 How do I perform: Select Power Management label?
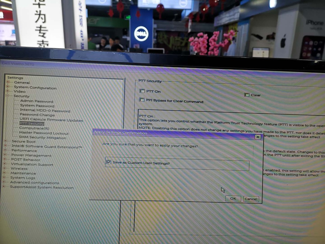[x=31, y=155]
